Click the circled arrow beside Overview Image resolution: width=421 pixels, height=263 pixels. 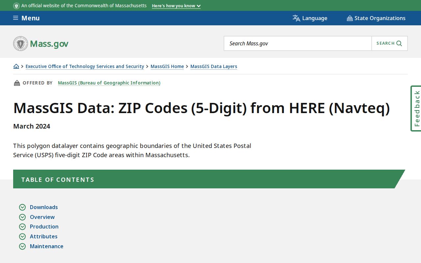[x=22, y=217]
